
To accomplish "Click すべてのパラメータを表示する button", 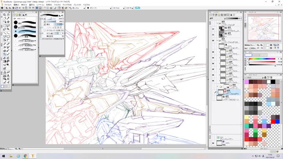I will coord(53,39).
